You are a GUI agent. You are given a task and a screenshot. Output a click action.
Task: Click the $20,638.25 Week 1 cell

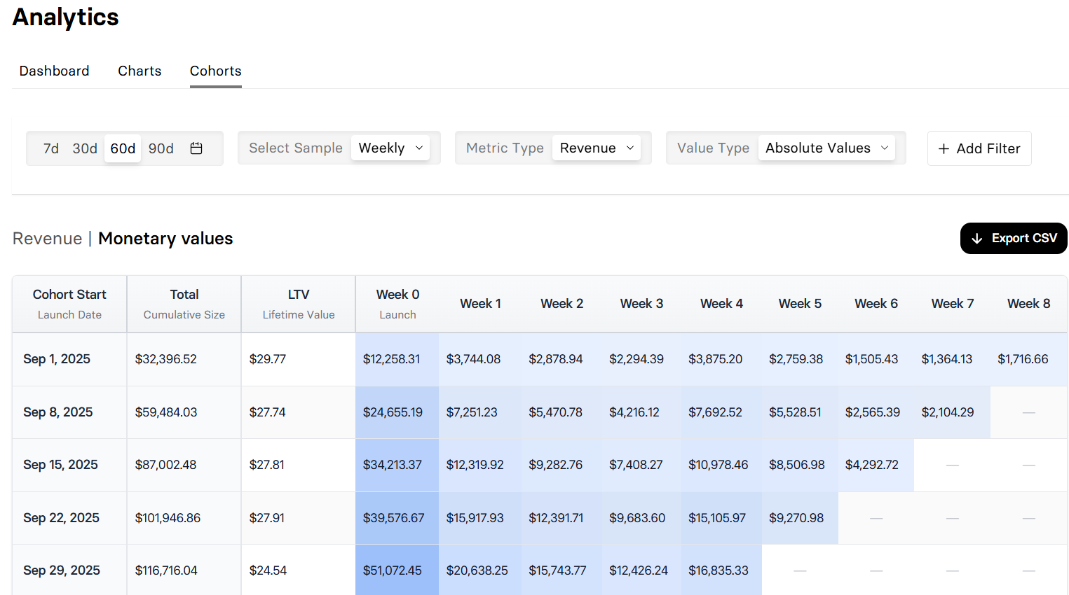(x=480, y=570)
